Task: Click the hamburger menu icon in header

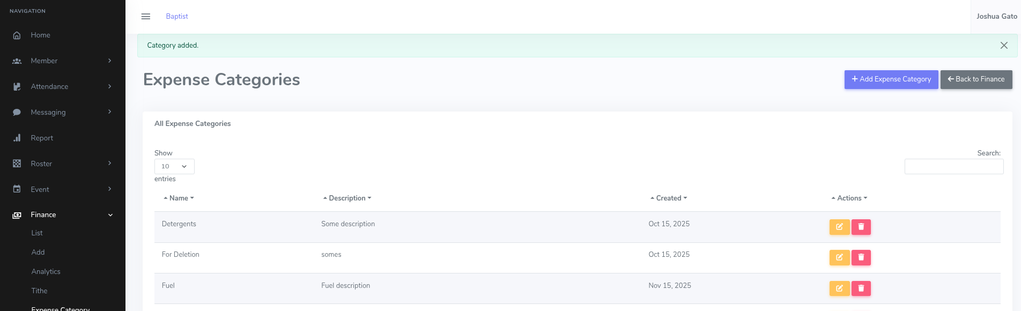Action: 145,17
